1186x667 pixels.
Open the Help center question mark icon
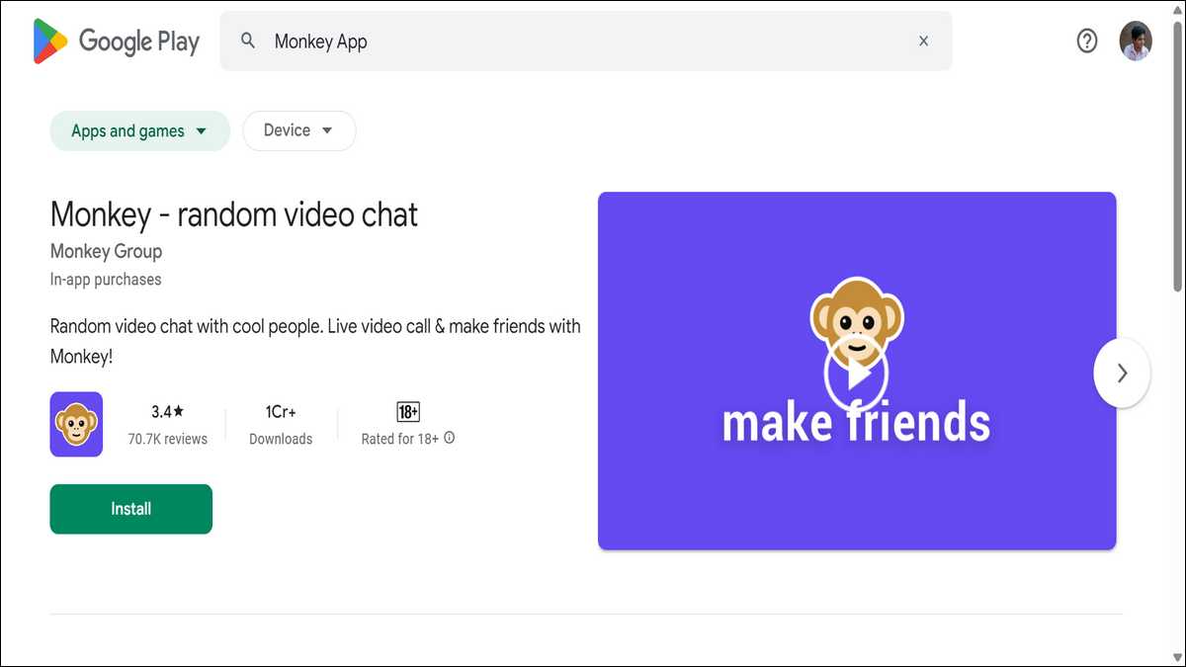(1086, 41)
